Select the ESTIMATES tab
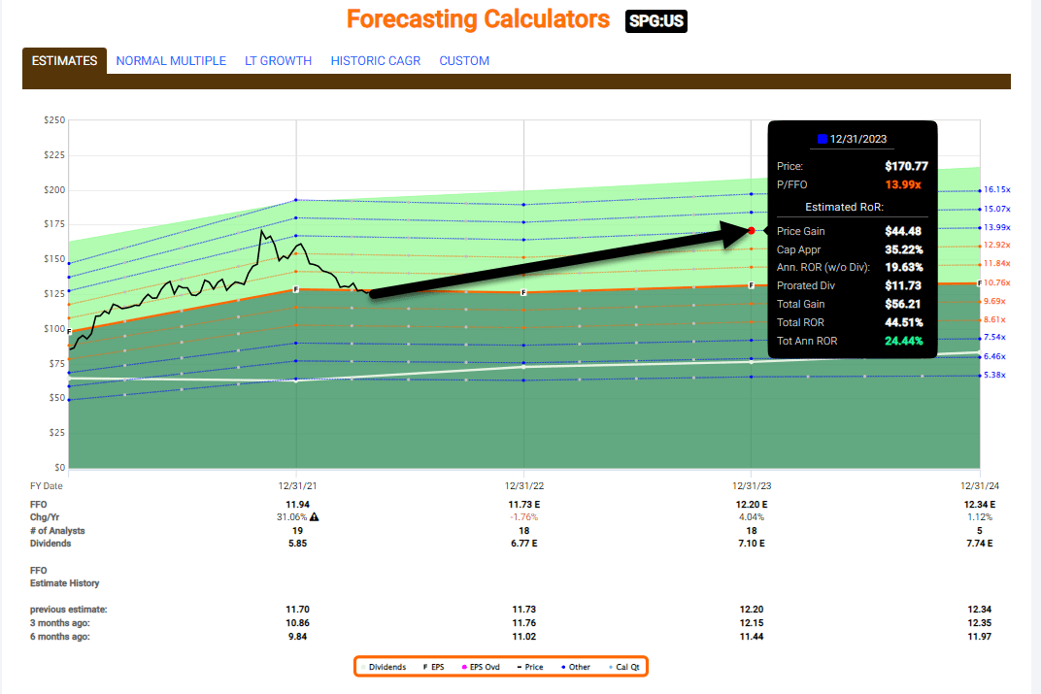This screenshot has width=1041, height=694. 63,60
